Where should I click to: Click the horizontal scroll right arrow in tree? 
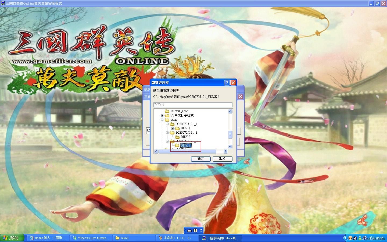click(x=225, y=151)
